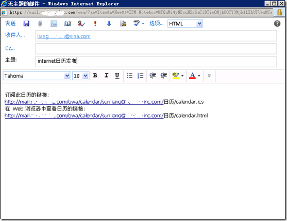The width and height of the screenshot is (287, 221).
Task: Click the IE page icon in address bar
Action: (x=4, y=12)
